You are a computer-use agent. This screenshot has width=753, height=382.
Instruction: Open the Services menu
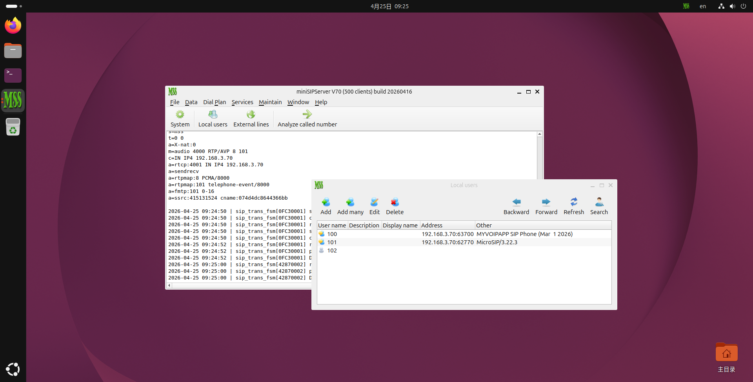pos(242,102)
